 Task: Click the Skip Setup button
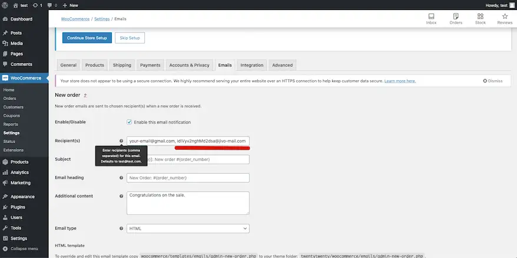click(x=130, y=38)
